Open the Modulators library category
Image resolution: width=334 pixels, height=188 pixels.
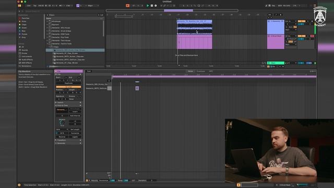(26, 66)
